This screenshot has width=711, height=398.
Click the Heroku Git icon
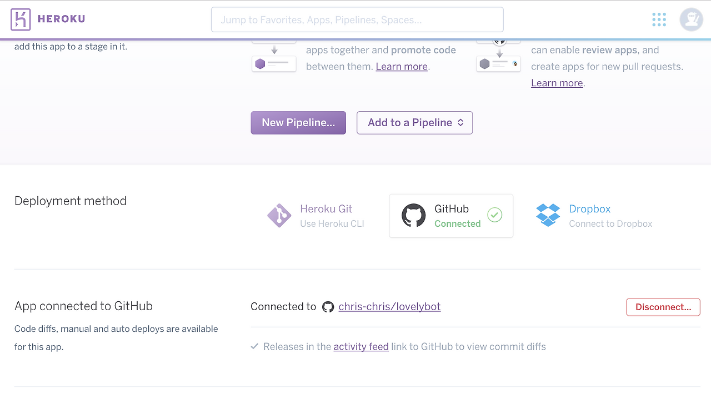point(279,216)
